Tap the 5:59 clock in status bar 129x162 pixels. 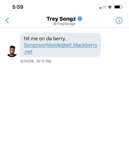(x=18, y=7)
